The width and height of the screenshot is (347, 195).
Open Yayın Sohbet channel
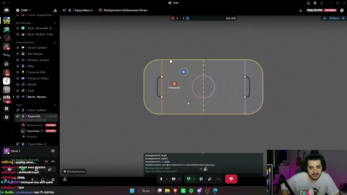coord(36,110)
